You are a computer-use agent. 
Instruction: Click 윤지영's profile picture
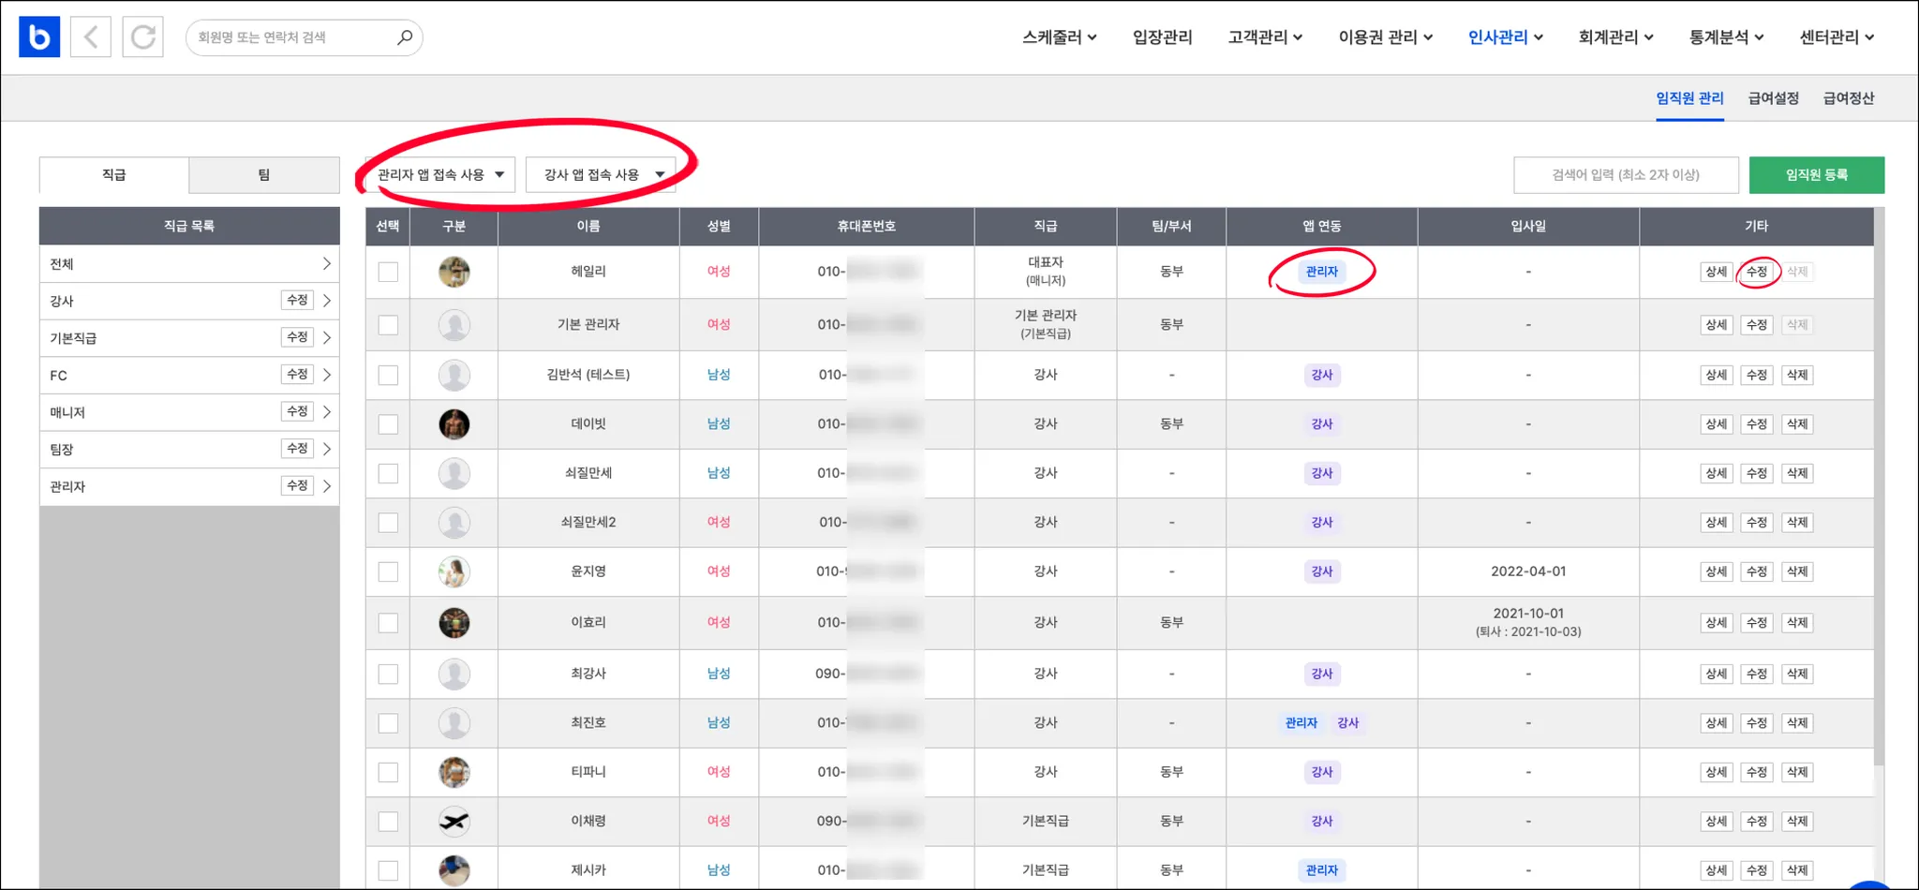[454, 571]
